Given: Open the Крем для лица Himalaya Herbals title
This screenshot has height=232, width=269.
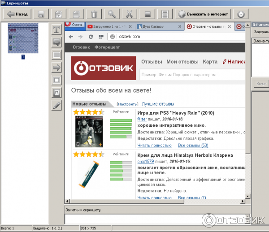Looking at the screenshot, I should coord(185,155).
